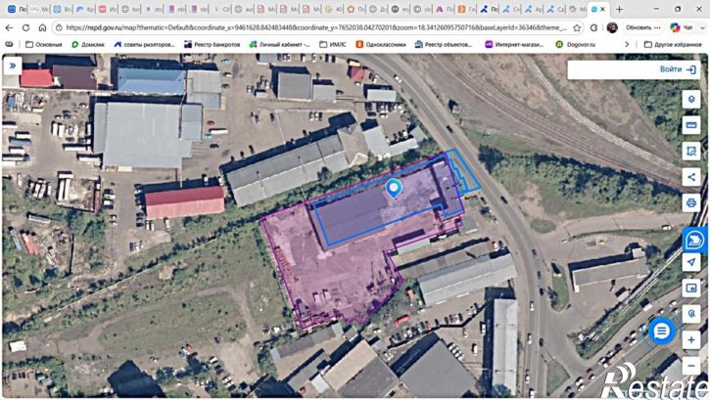Click the site info icon in address bar
This screenshot has height=400, width=710.
59,27
